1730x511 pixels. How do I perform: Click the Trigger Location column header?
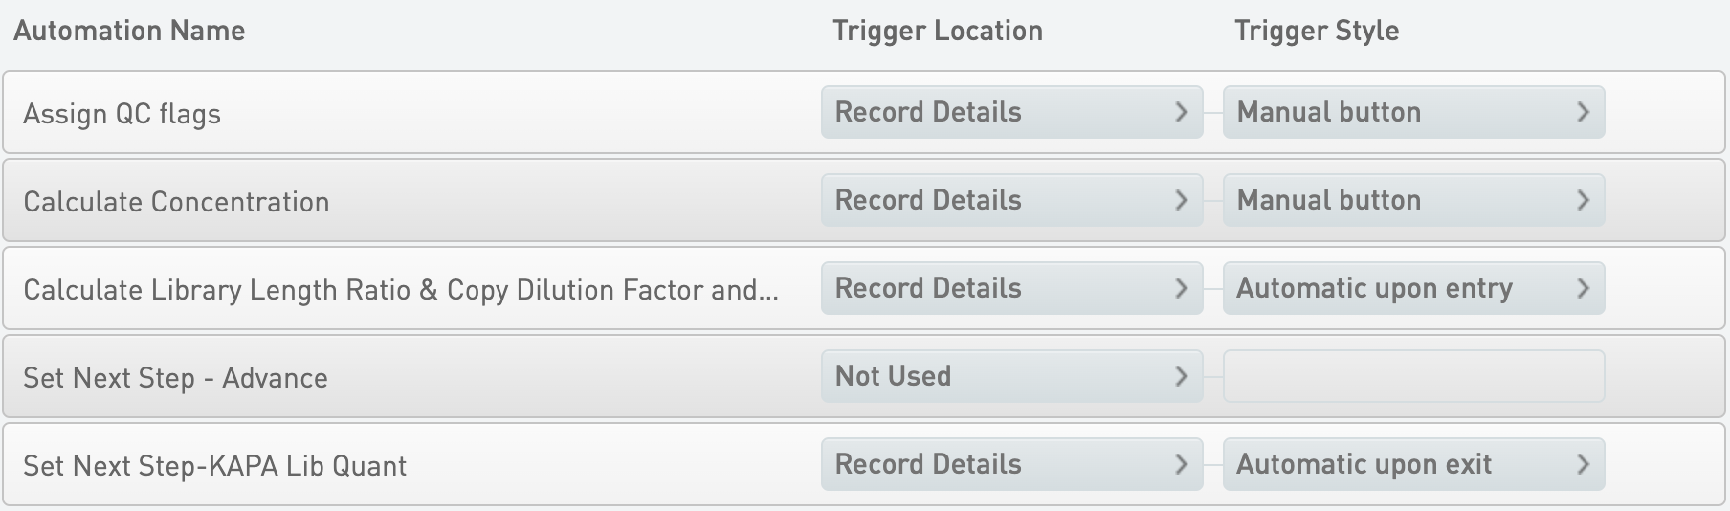[x=937, y=31]
